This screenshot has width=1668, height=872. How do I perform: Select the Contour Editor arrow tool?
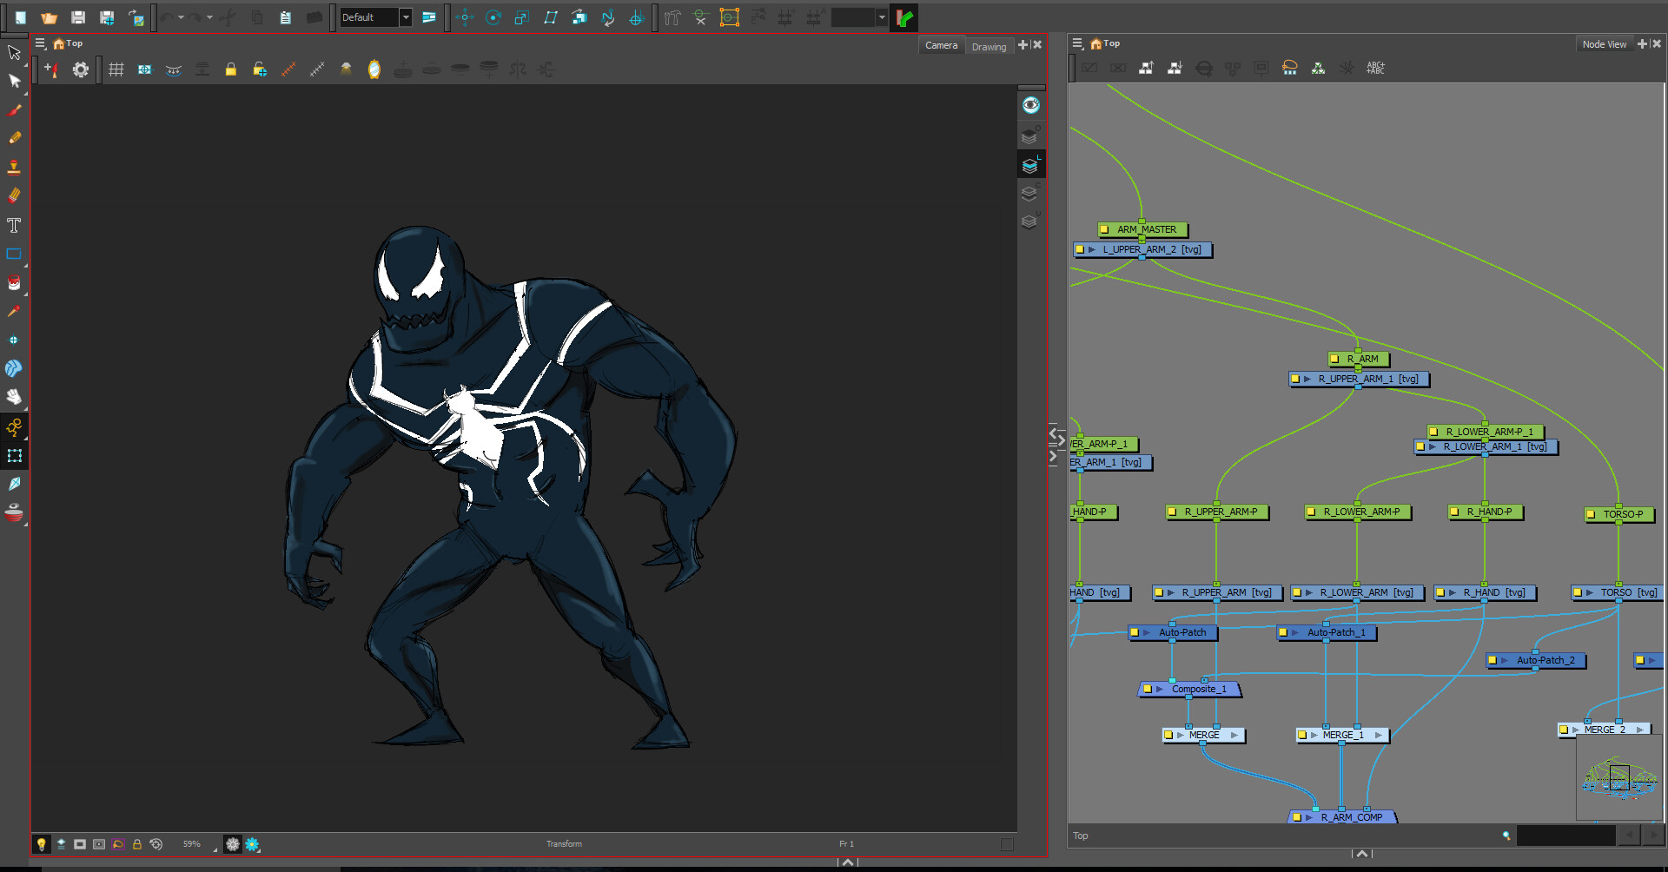(x=14, y=81)
